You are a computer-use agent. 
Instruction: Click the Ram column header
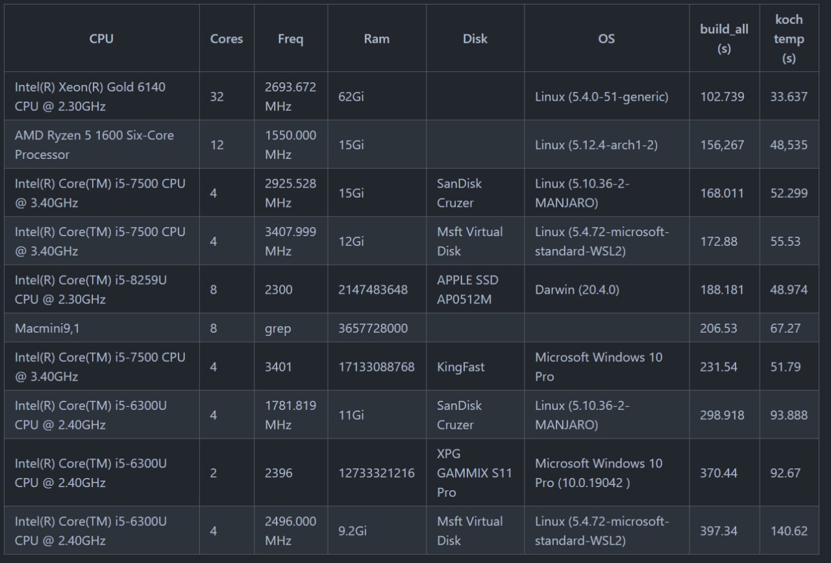point(377,39)
